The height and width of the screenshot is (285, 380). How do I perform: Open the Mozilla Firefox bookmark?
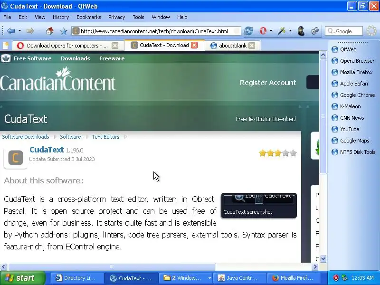pyautogui.click(x=352, y=72)
